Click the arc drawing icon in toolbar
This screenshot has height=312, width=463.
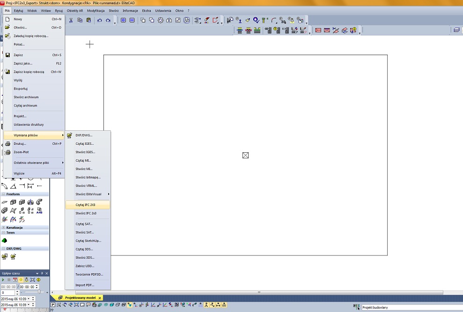point(274,21)
